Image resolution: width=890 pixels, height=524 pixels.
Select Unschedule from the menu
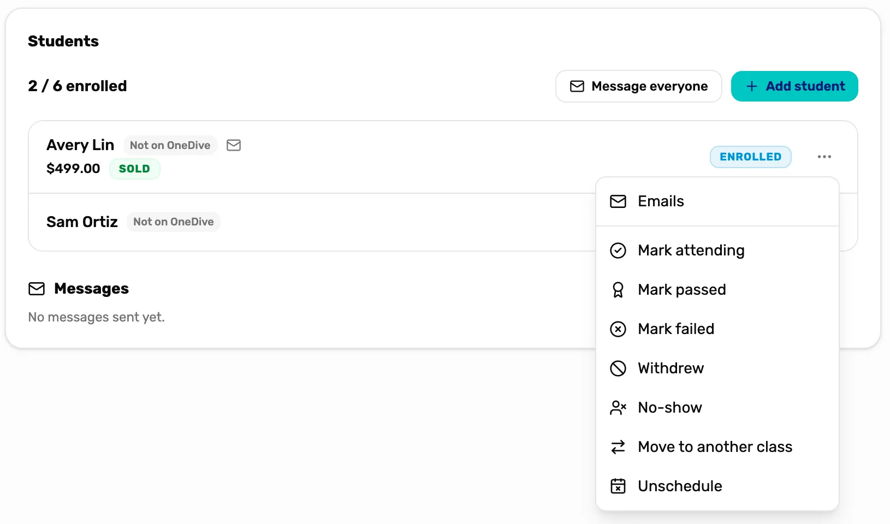click(x=717, y=486)
